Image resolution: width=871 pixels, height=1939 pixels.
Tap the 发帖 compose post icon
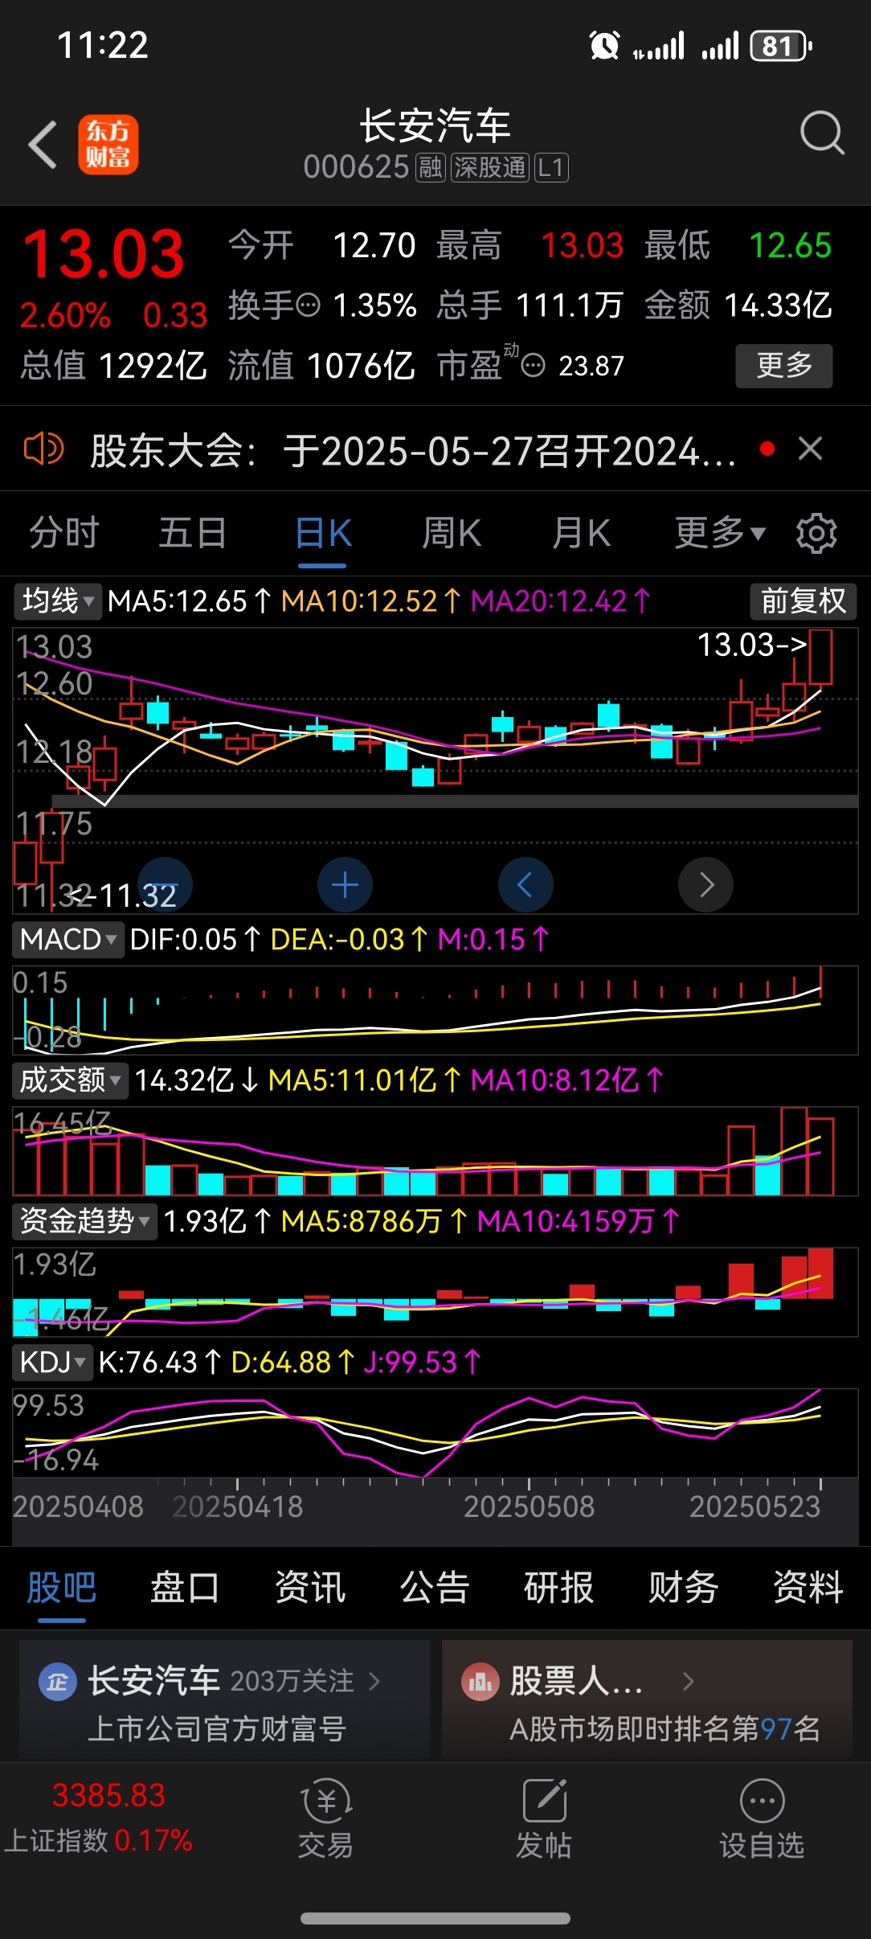[545, 1802]
